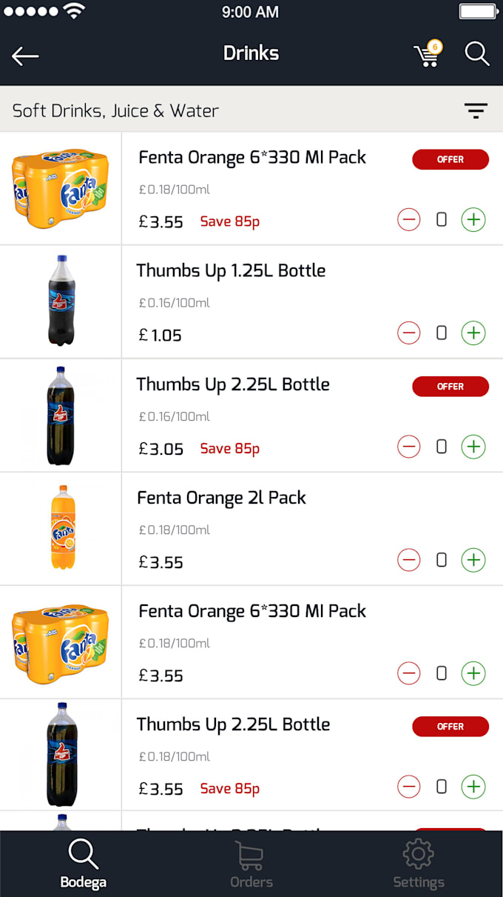Tap OFFER badge on £3.05 Thumbs Up bottle
503x897 pixels.
pos(450,387)
